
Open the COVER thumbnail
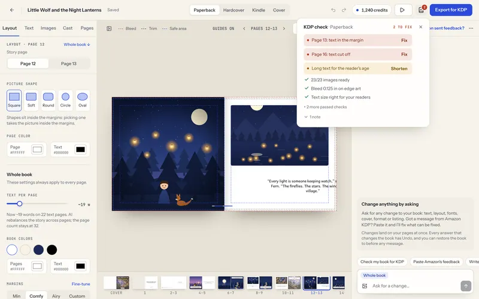116,283
